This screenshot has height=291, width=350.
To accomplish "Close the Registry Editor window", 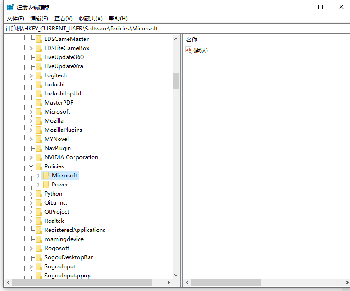I will 341,7.
